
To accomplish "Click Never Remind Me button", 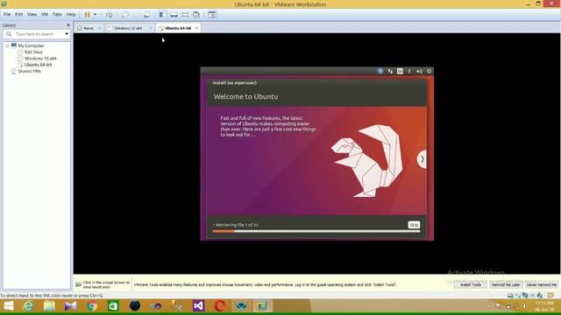I will click(542, 284).
